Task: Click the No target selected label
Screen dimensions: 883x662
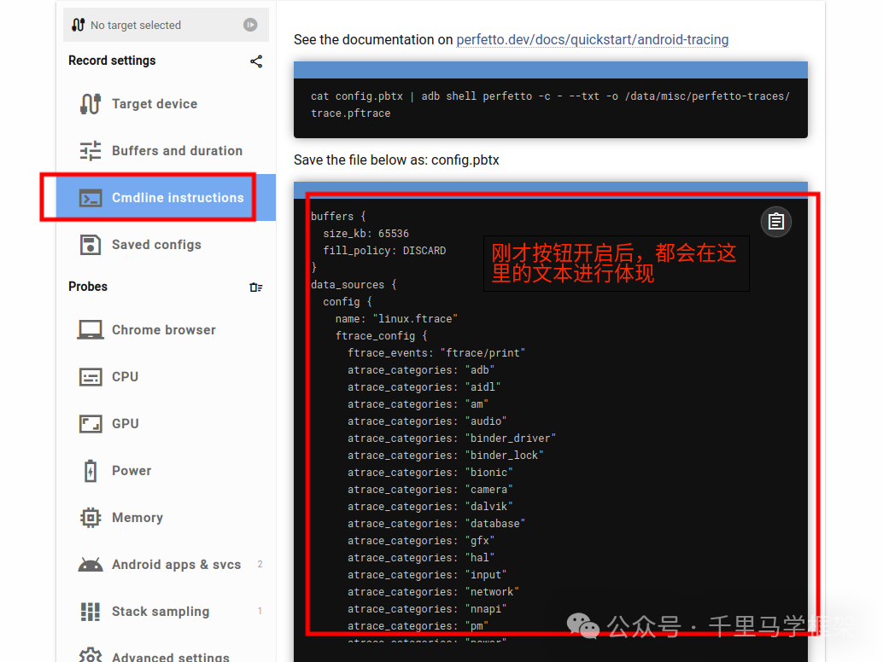Action: 136,26
